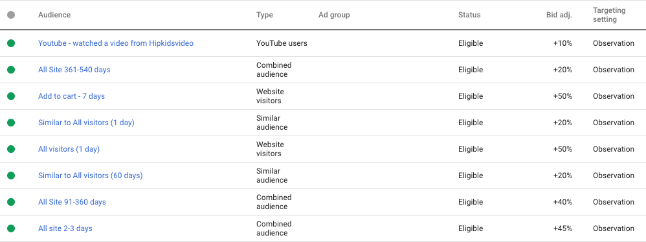Image resolution: width=646 pixels, height=242 pixels.
Task: Open All Site 361-540 days audience link
Action: (x=74, y=70)
